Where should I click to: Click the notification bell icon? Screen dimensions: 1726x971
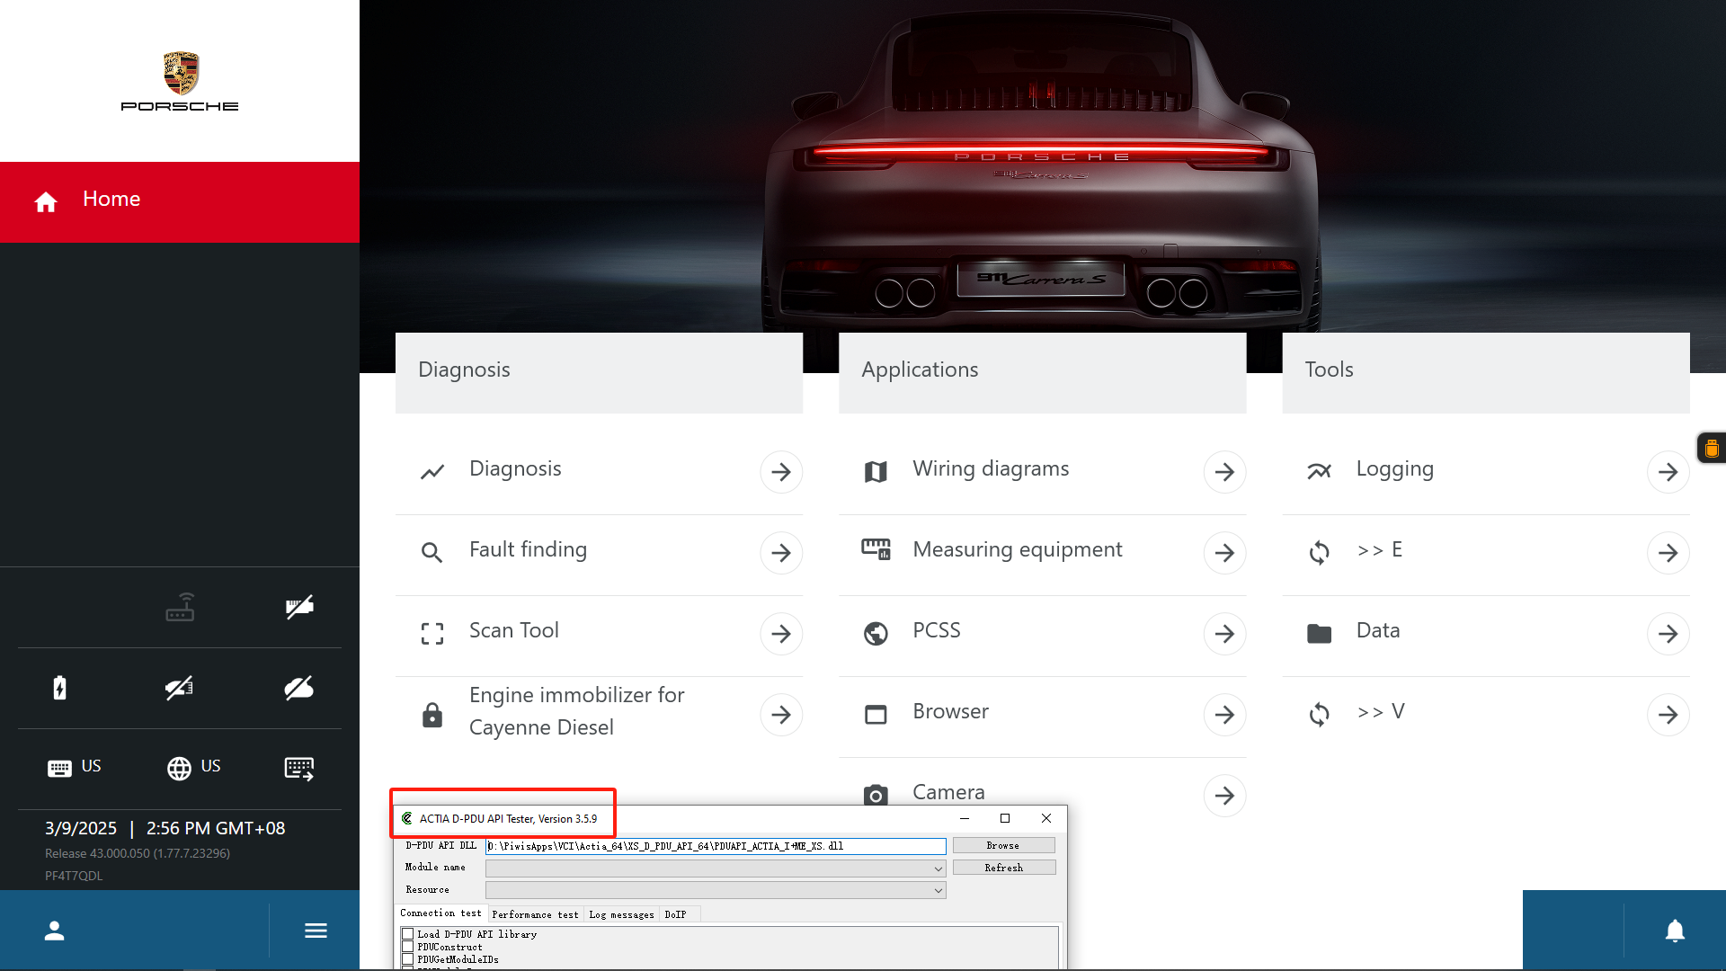(1675, 931)
